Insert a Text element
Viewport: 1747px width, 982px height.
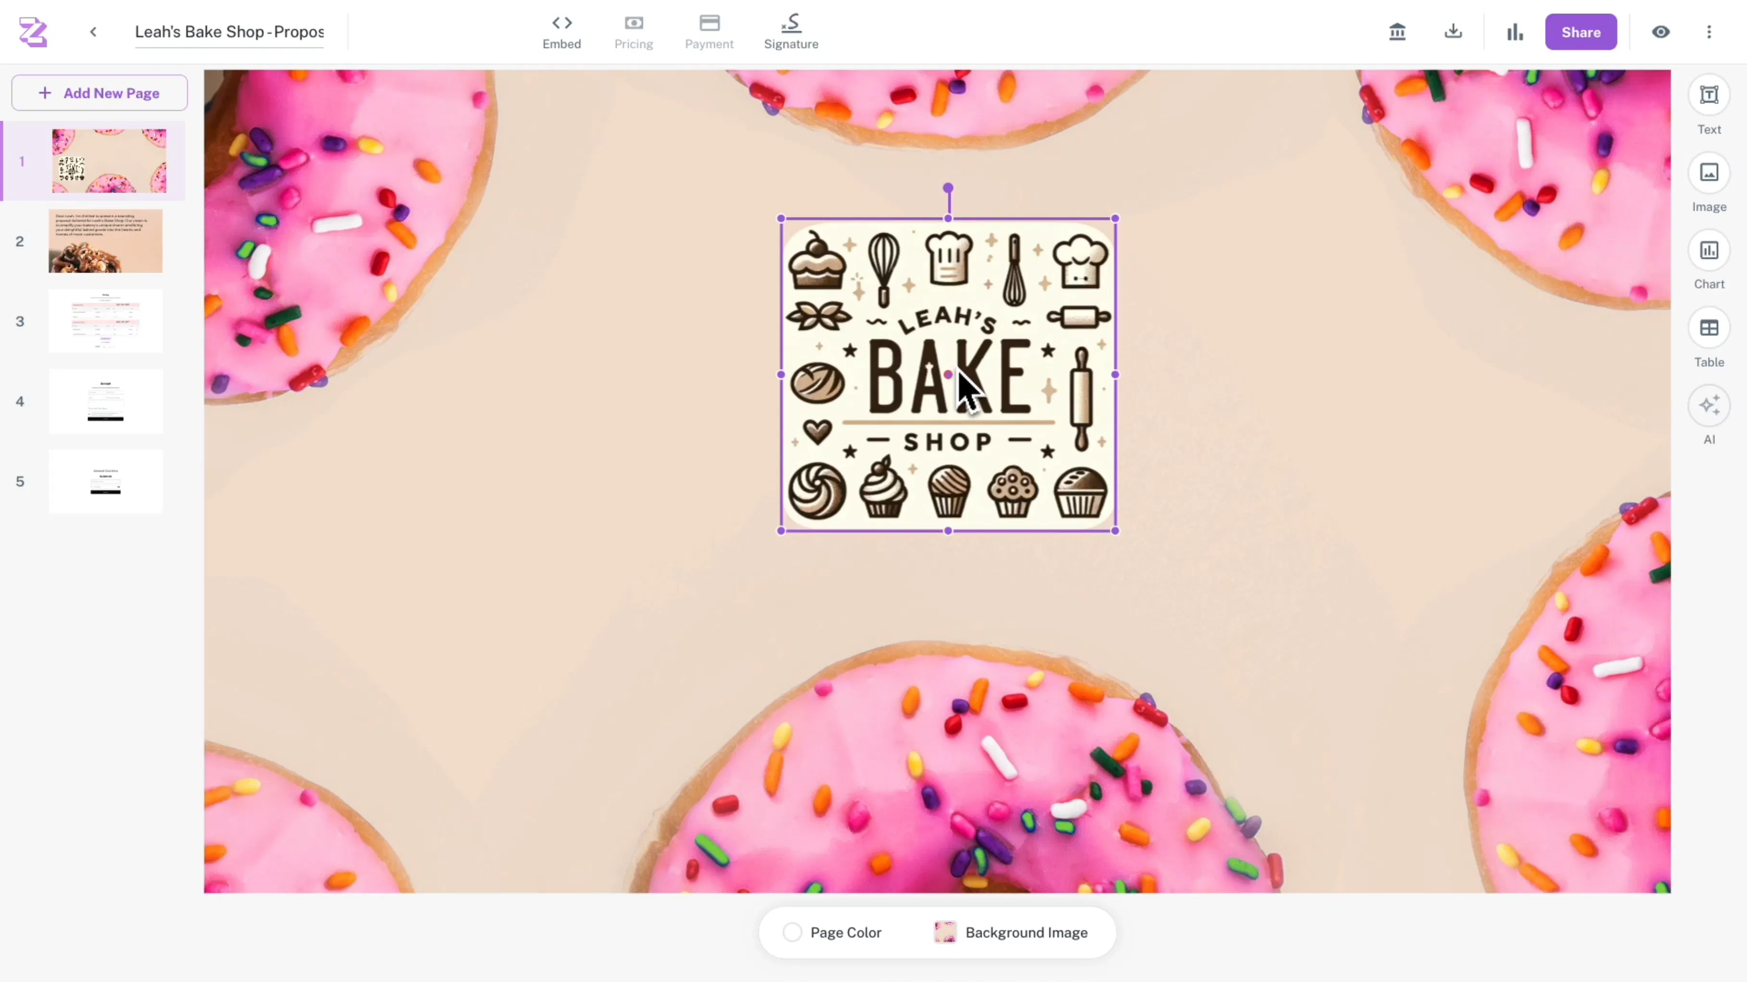pos(1709,105)
